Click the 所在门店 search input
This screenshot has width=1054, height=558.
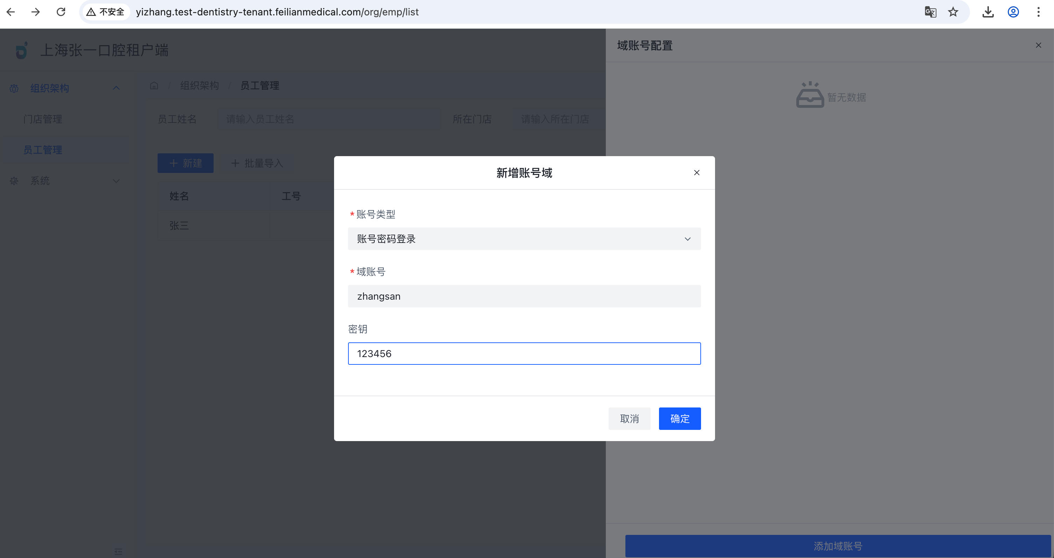559,119
